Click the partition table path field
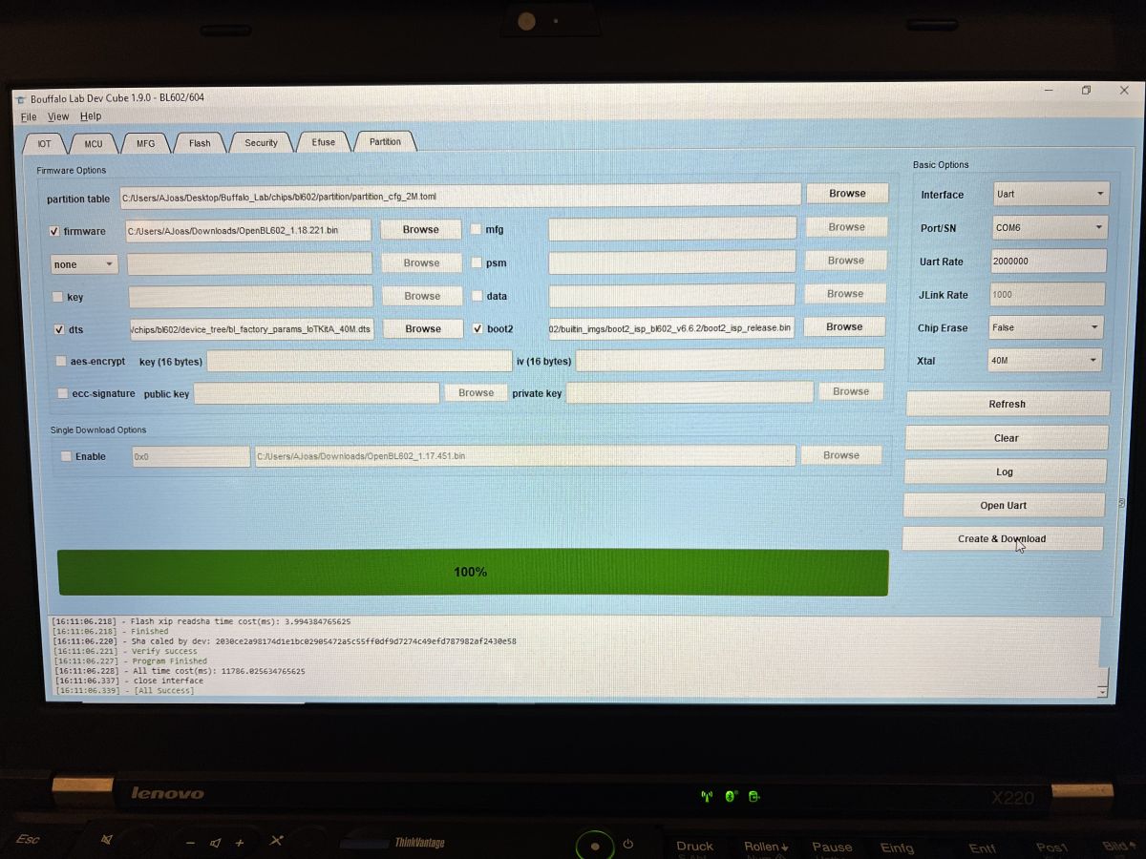The width and height of the screenshot is (1146, 859). tap(460, 196)
